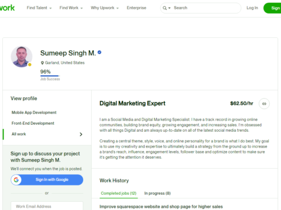
Task: Focus the Work Email Address field
Action: coord(47,206)
